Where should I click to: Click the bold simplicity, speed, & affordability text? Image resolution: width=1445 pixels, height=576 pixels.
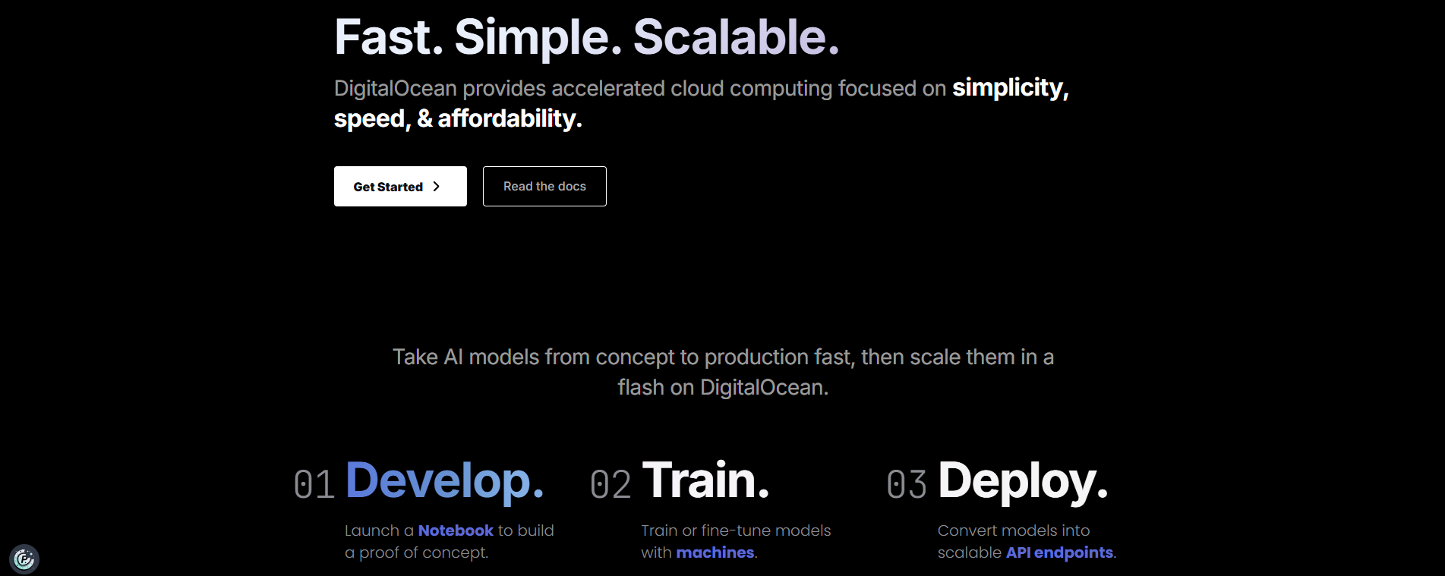[x=457, y=118]
